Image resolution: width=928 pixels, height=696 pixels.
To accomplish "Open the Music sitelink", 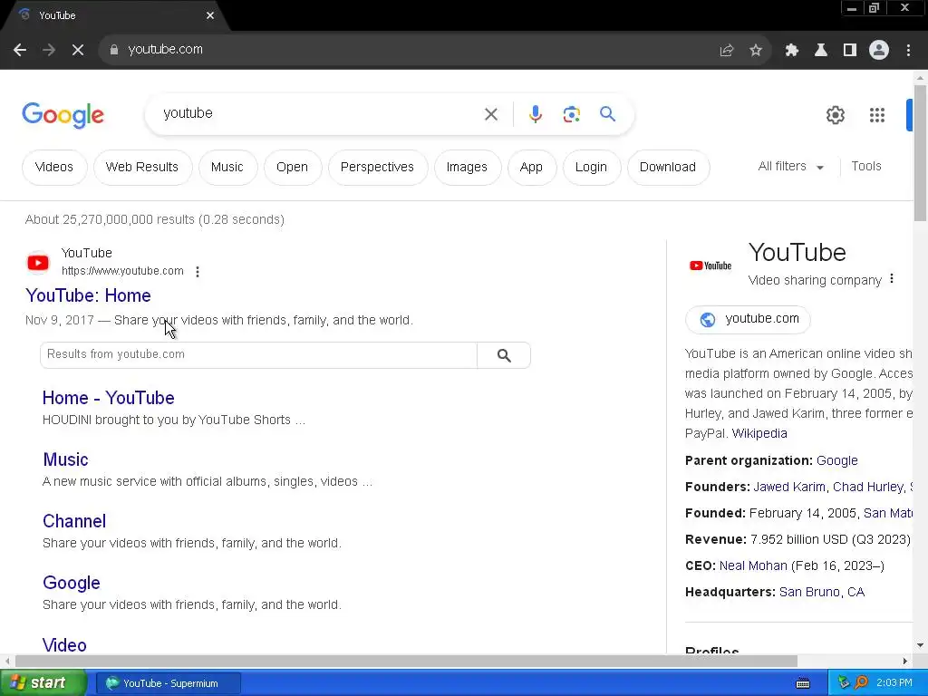I will click(x=65, y=459).
